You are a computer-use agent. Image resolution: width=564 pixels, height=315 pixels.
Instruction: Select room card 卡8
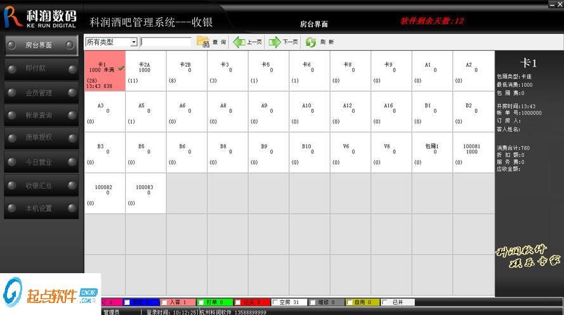coord(350,71)
